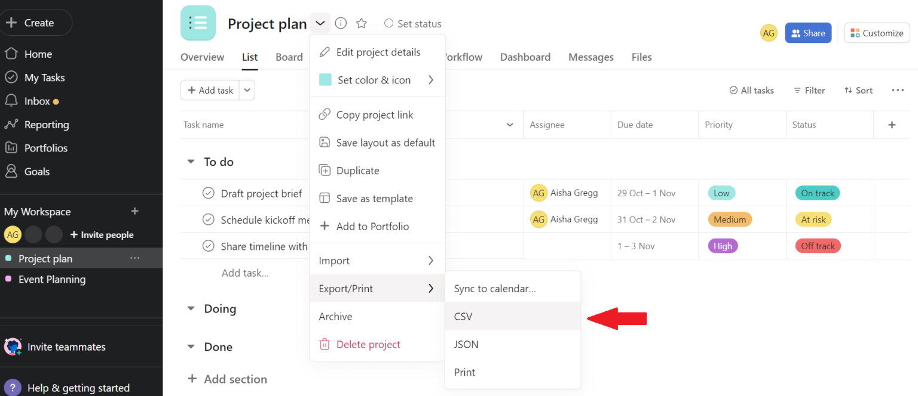Complete the Schedule kickoff task
The width and height of the screenshot is (918, 396).
pyautogui.click(x=208, y=219)
